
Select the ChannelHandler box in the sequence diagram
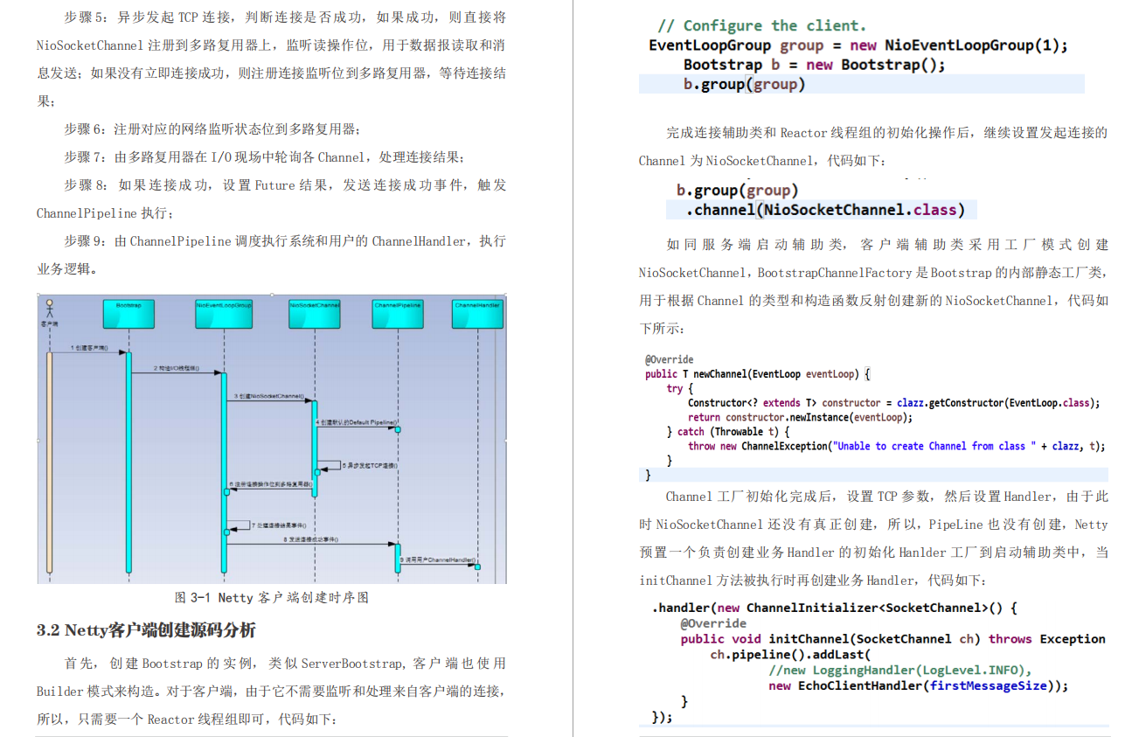(478, 314)
